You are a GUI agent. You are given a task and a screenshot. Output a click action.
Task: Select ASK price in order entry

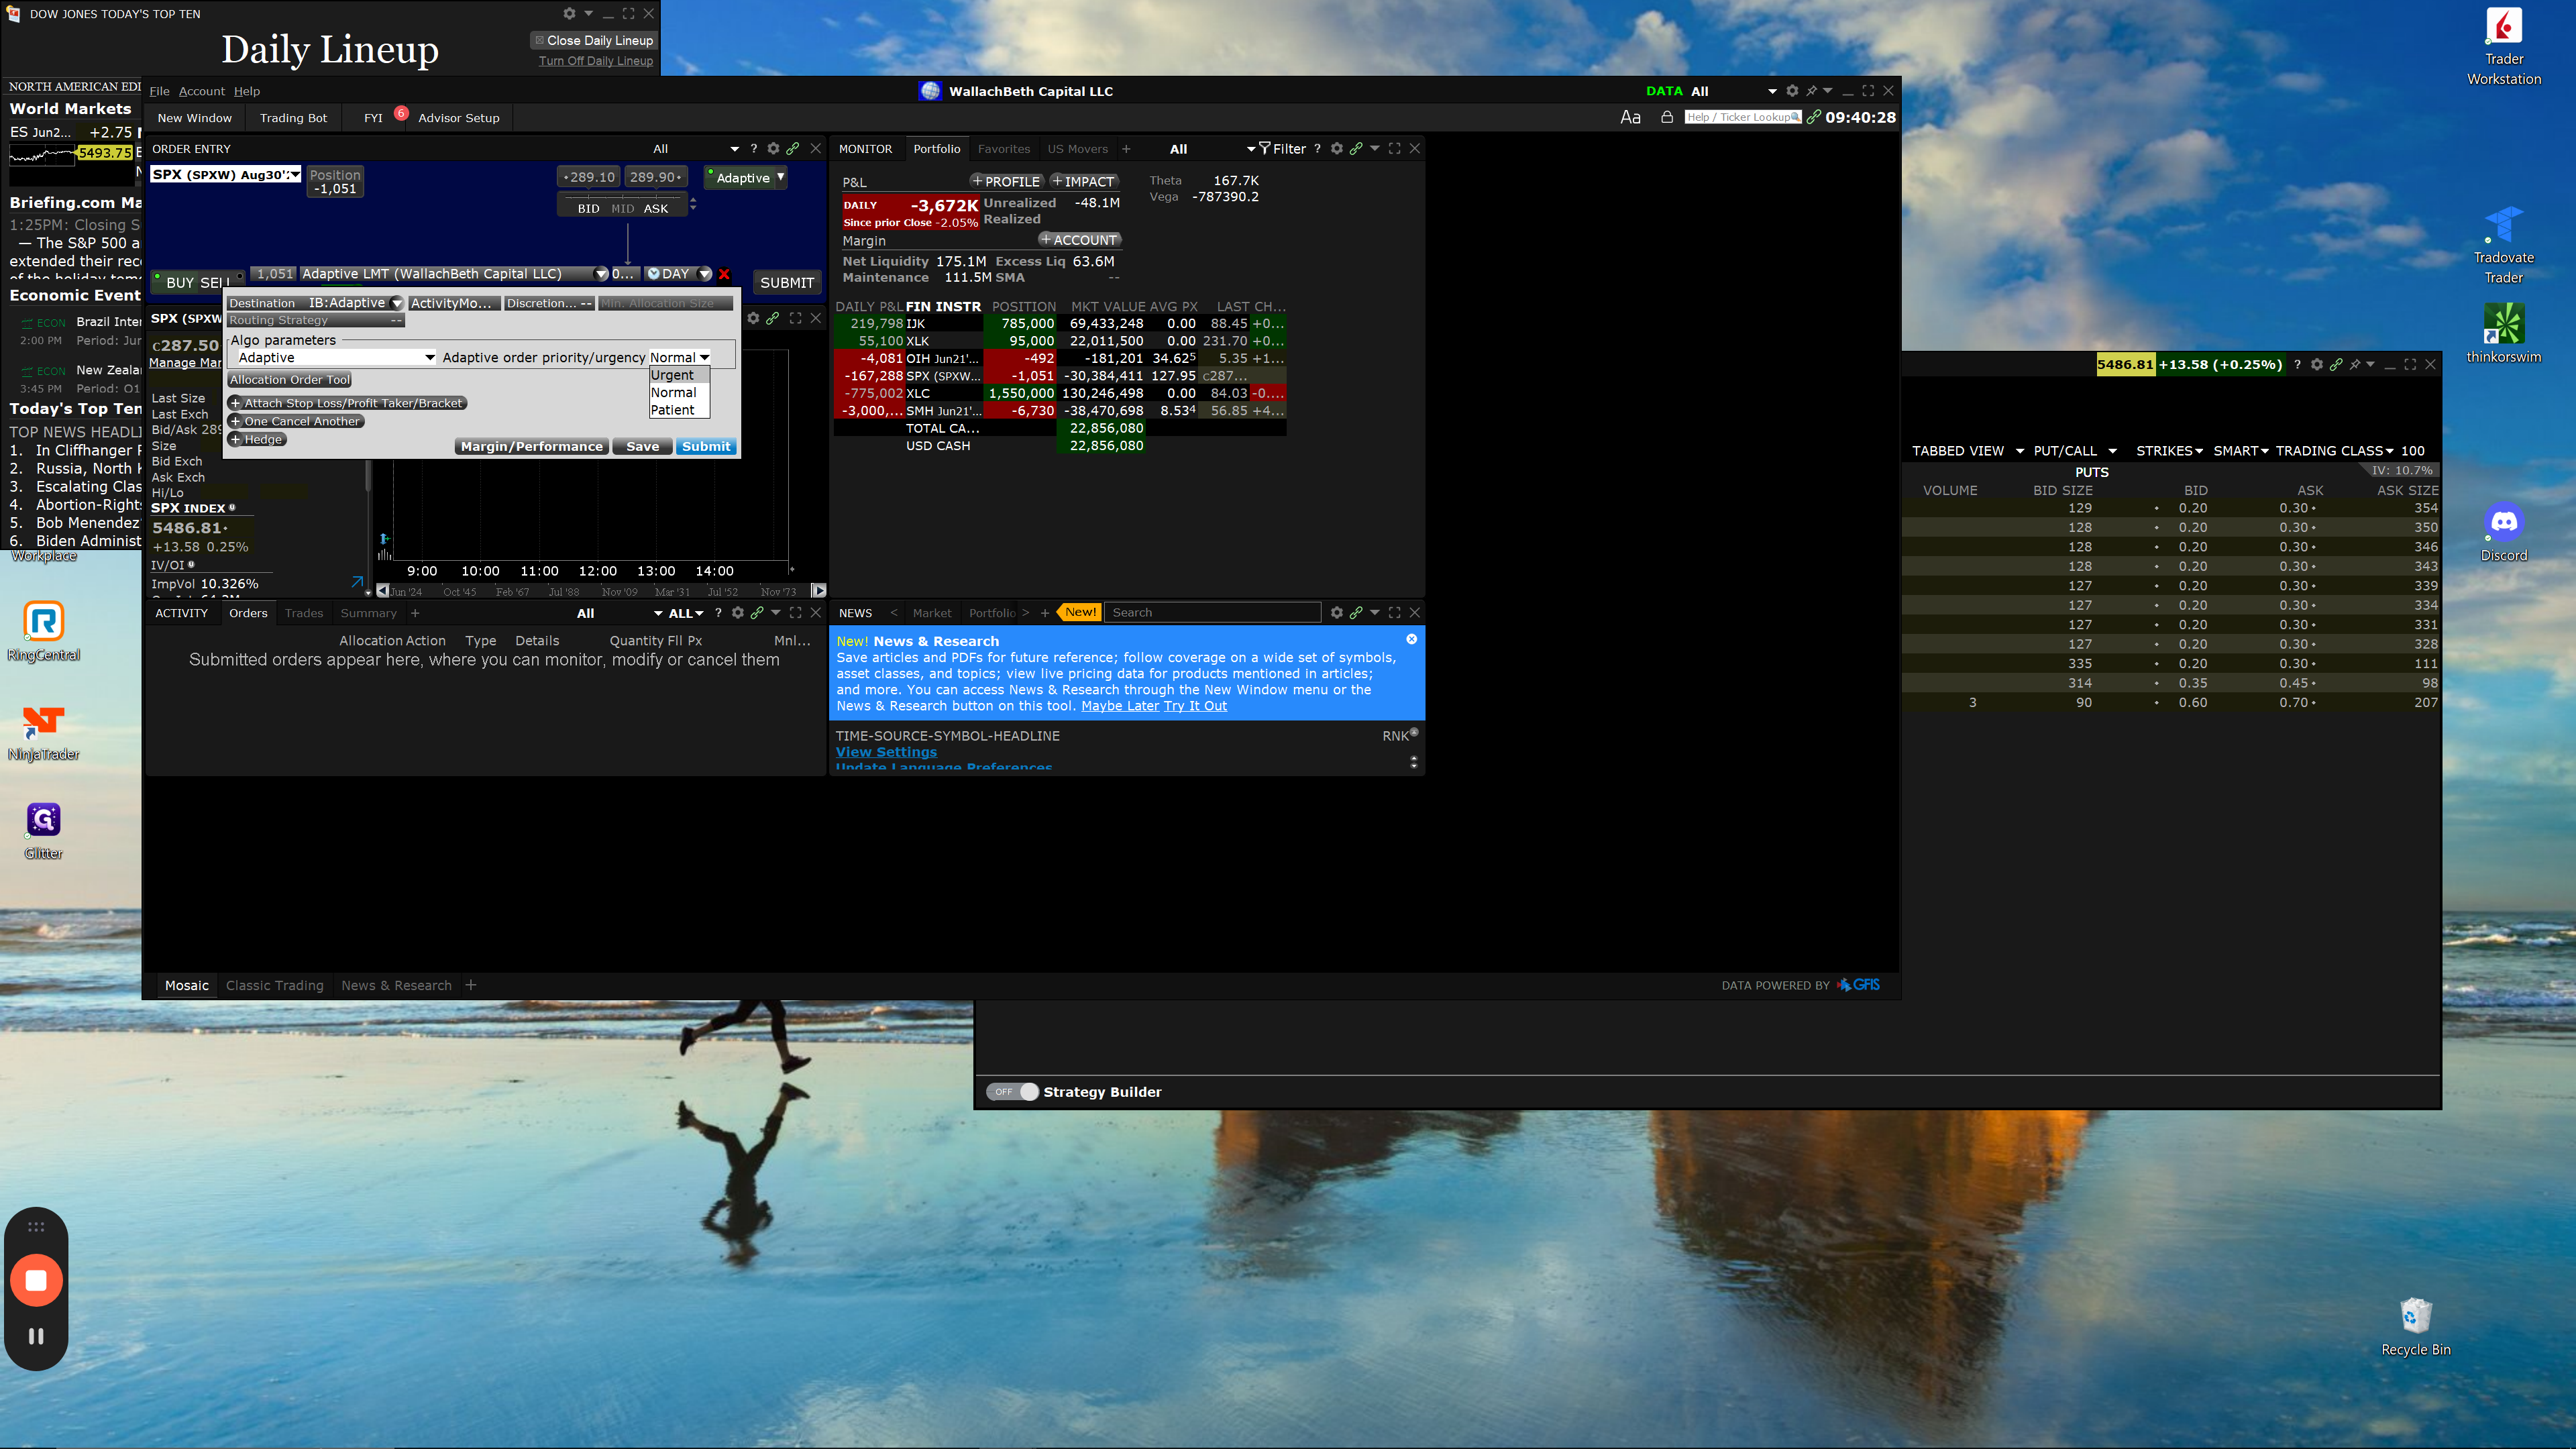pos(656,208)
